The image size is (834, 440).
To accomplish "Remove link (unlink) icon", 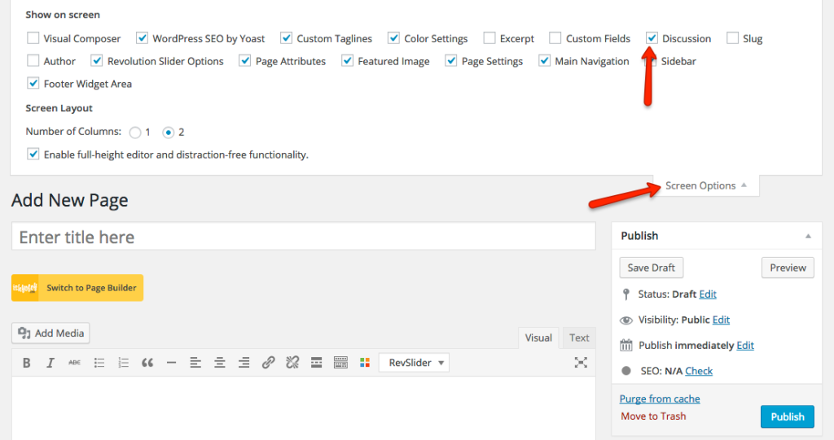I will pos(292,363).
